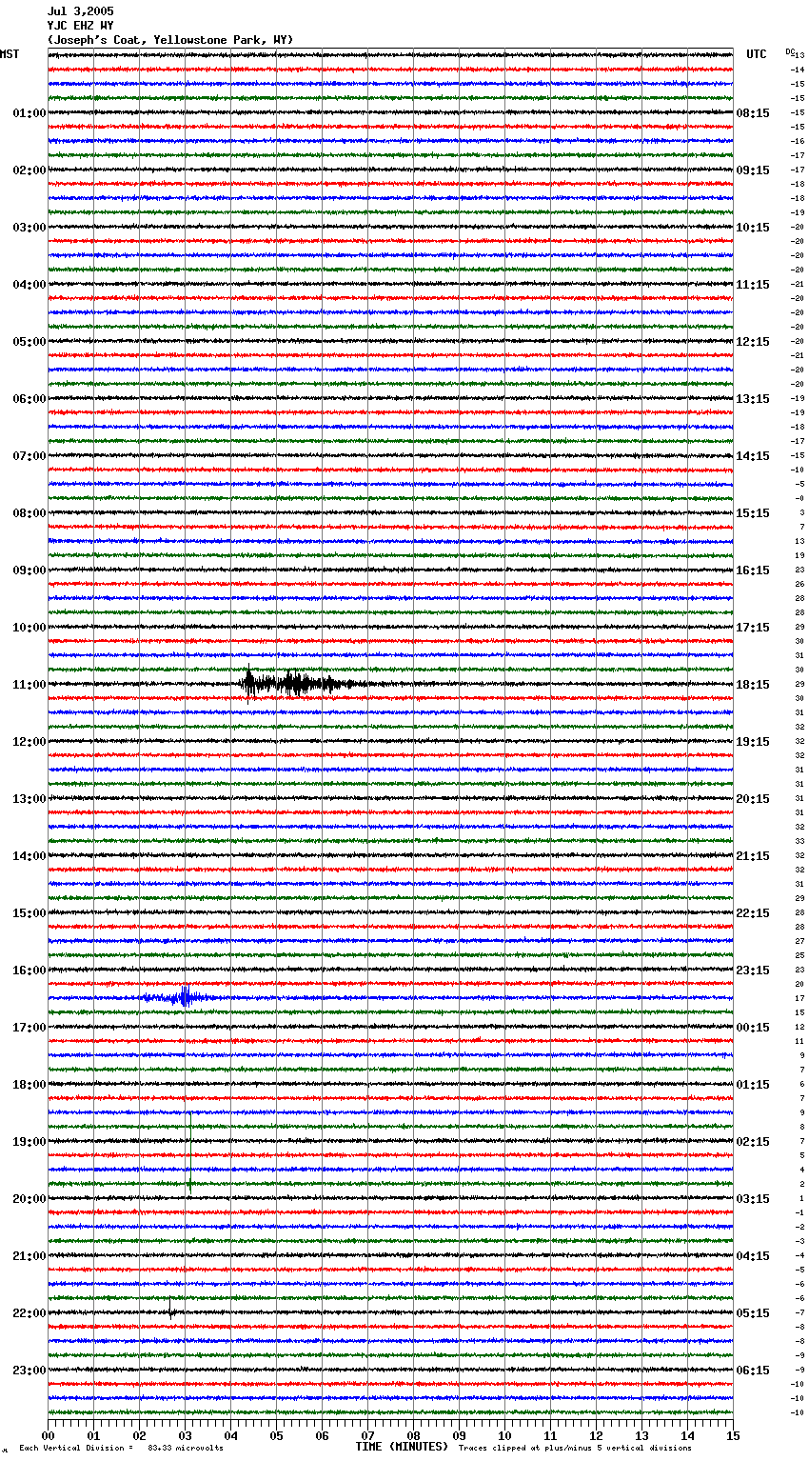Click the "10:00" MST time label
The width and height of the screenshot is (809, 1461).
click(x=30, y=628)
